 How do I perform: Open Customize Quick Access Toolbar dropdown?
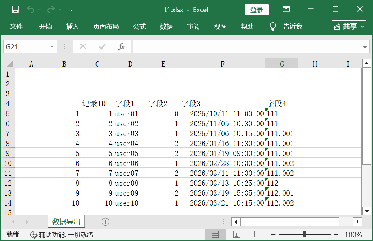click(x=71, y=10)
